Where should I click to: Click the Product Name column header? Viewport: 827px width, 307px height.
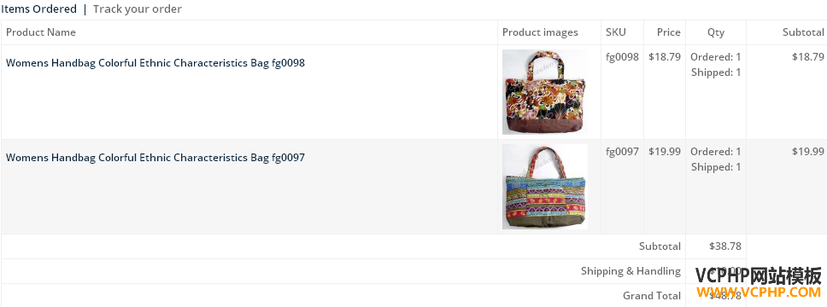pos(41,32)
